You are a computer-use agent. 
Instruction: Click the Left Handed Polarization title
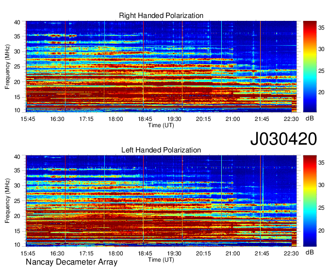(x=161, y=150)
